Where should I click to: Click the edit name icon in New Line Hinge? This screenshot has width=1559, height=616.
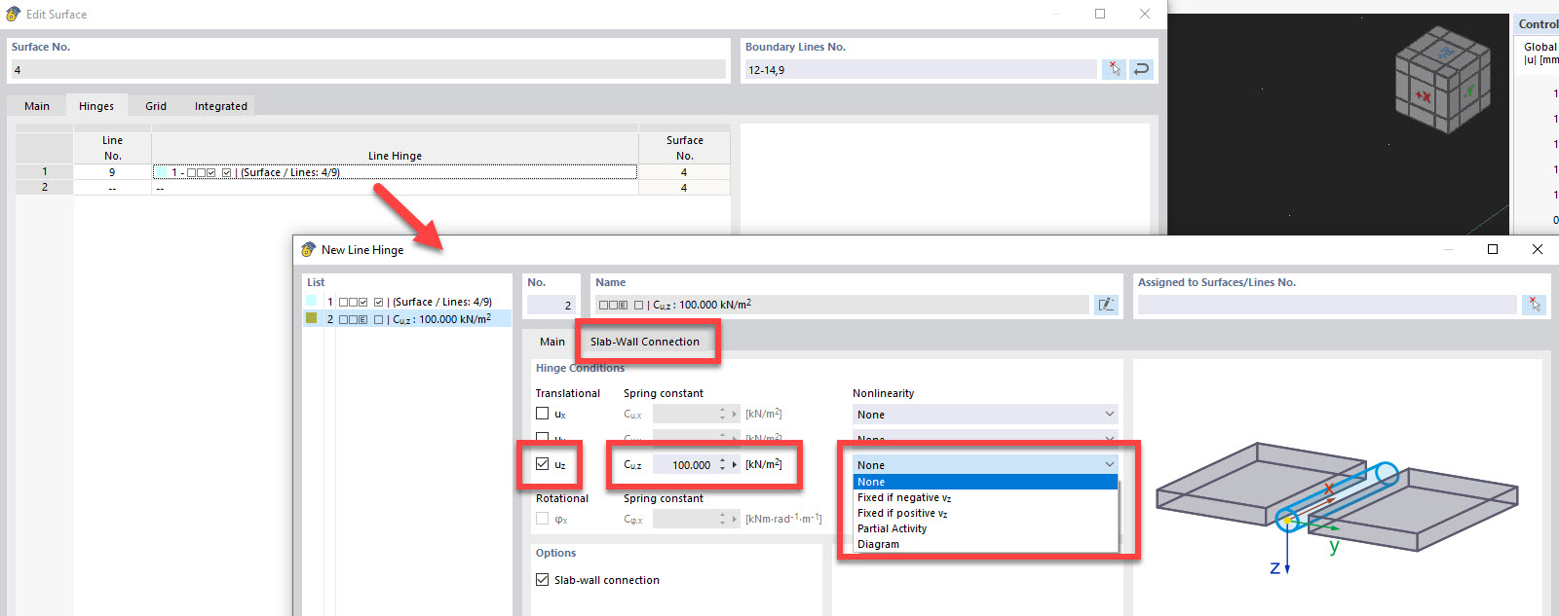[1106, 305]
